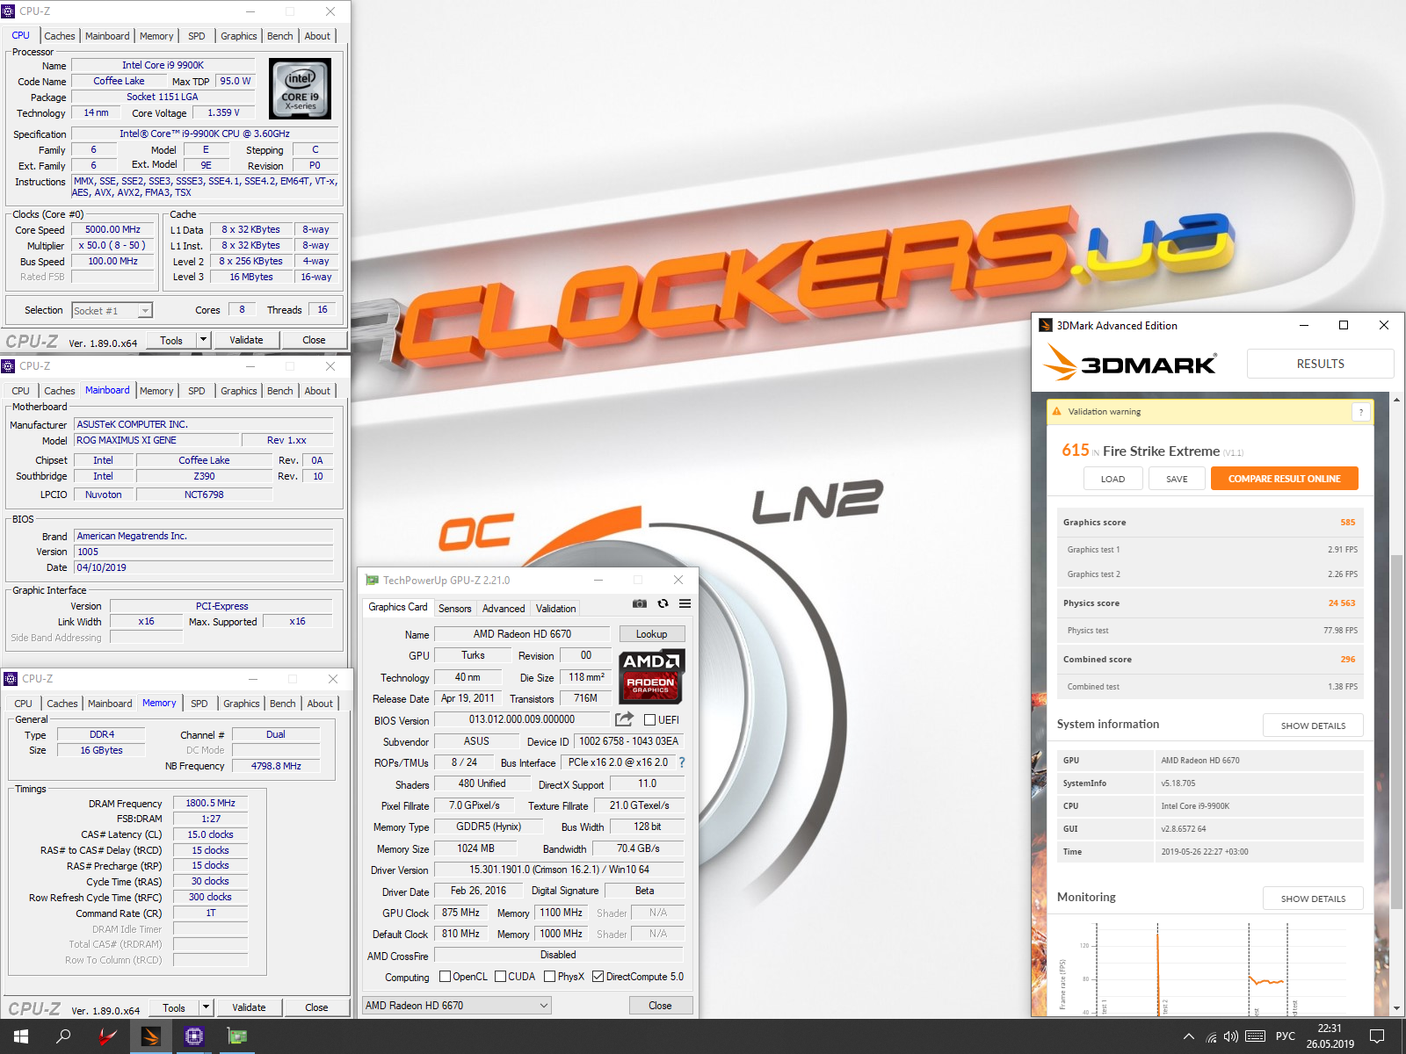Image resolution: width=1406 pixels, height=1054 pixels.
Task: Open Graphics tab in Memory CPU-Z window
Action: click(x=241, y=704)
